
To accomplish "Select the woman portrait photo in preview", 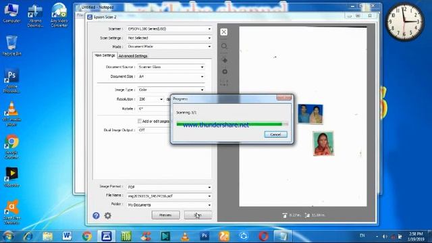I will coord(323,144).
